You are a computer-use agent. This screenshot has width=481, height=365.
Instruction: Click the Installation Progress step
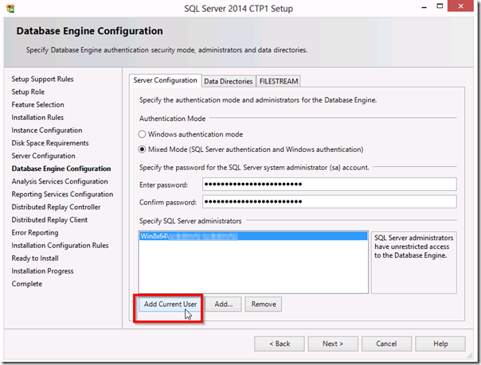[x=43, y=271]
